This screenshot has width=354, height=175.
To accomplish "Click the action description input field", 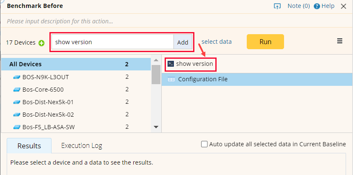I will point(126,21).
